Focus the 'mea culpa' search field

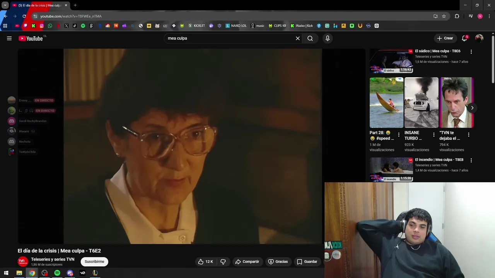point(230,38)
